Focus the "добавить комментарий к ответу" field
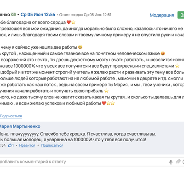Screen dimensions: 184x184 pyautogui.click(x=84, y=162)
